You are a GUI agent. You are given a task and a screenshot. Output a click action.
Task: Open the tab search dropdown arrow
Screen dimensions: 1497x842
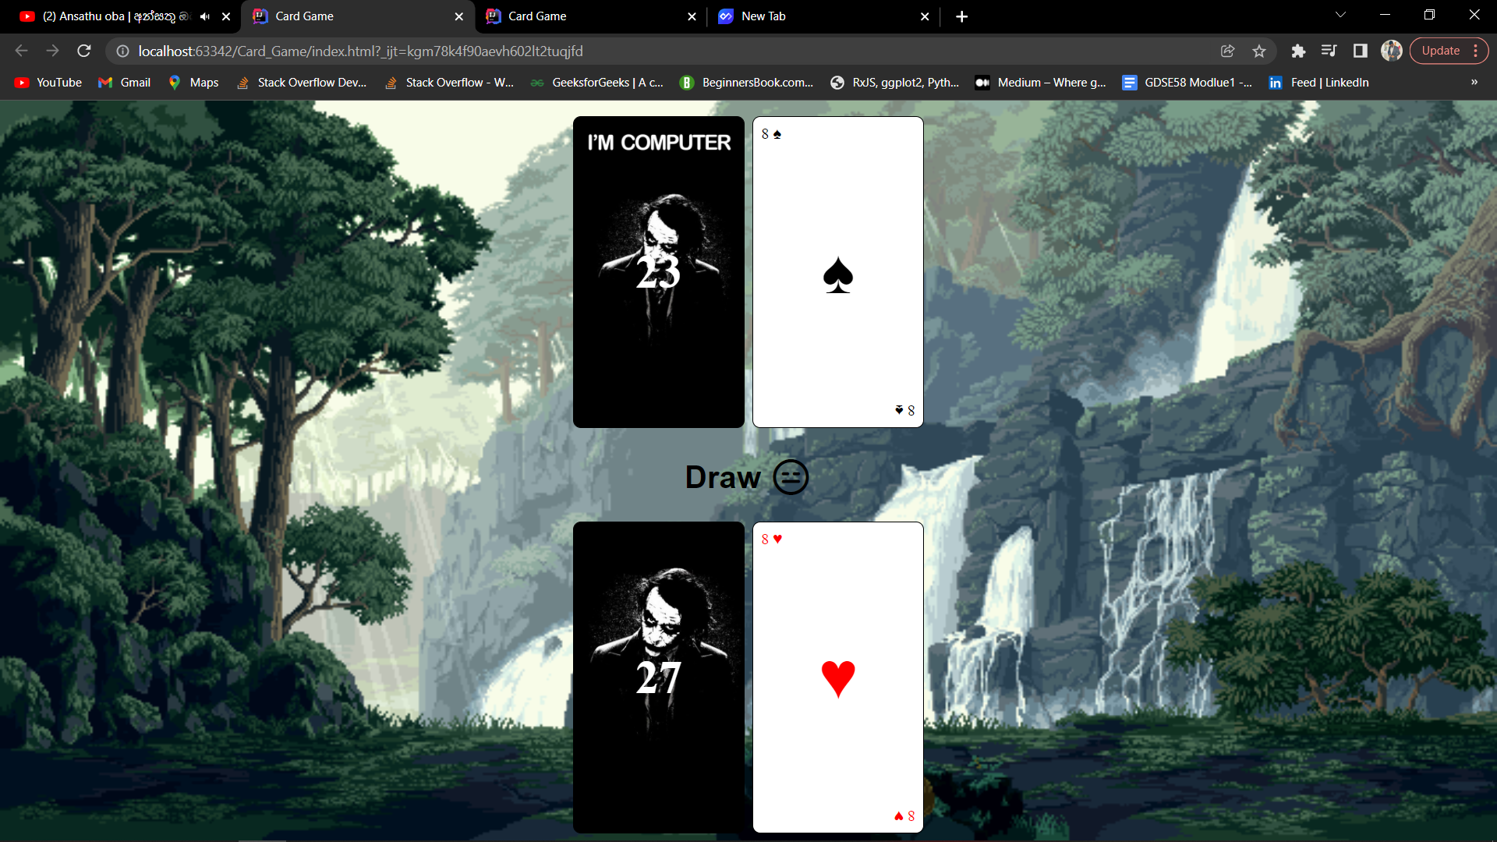[x=1340, y=15]
